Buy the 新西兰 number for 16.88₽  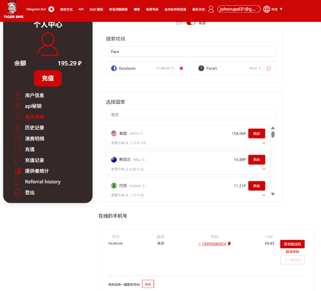257,160
